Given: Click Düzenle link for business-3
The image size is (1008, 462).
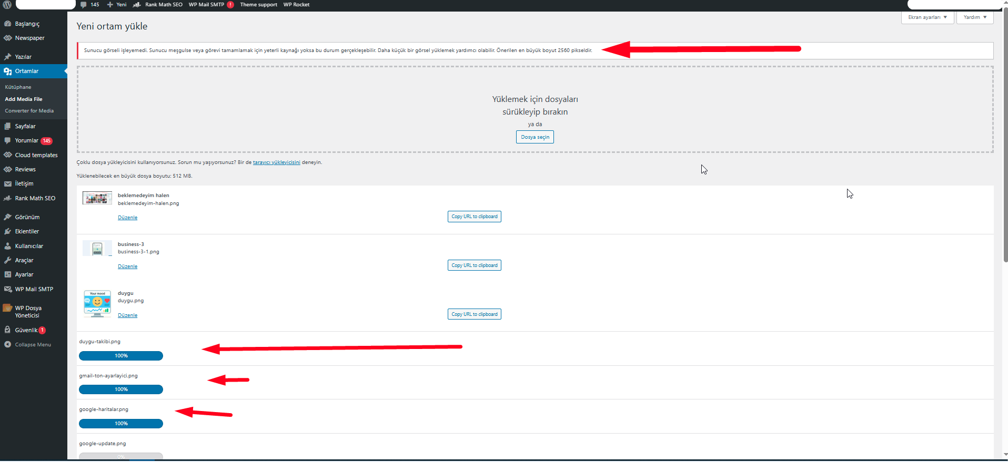Looking at the screenshot, I should click(x=127, y=266).
